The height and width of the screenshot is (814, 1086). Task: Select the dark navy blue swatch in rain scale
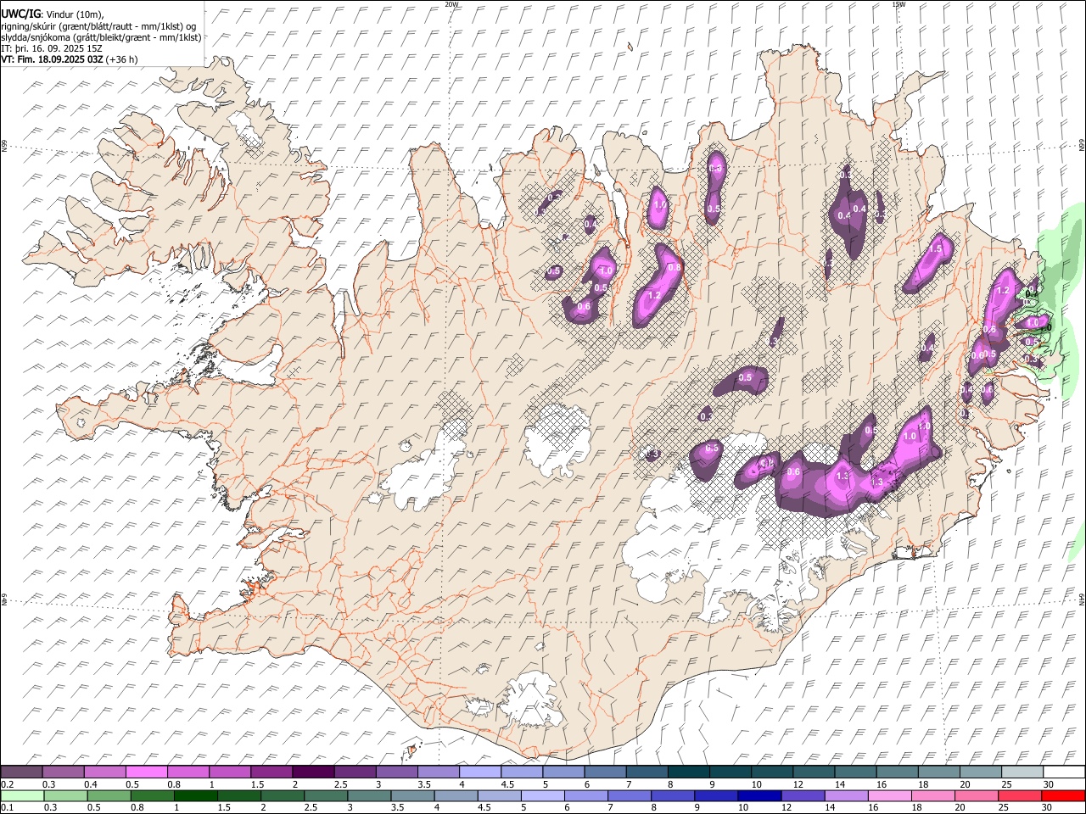tap(758, 796)
